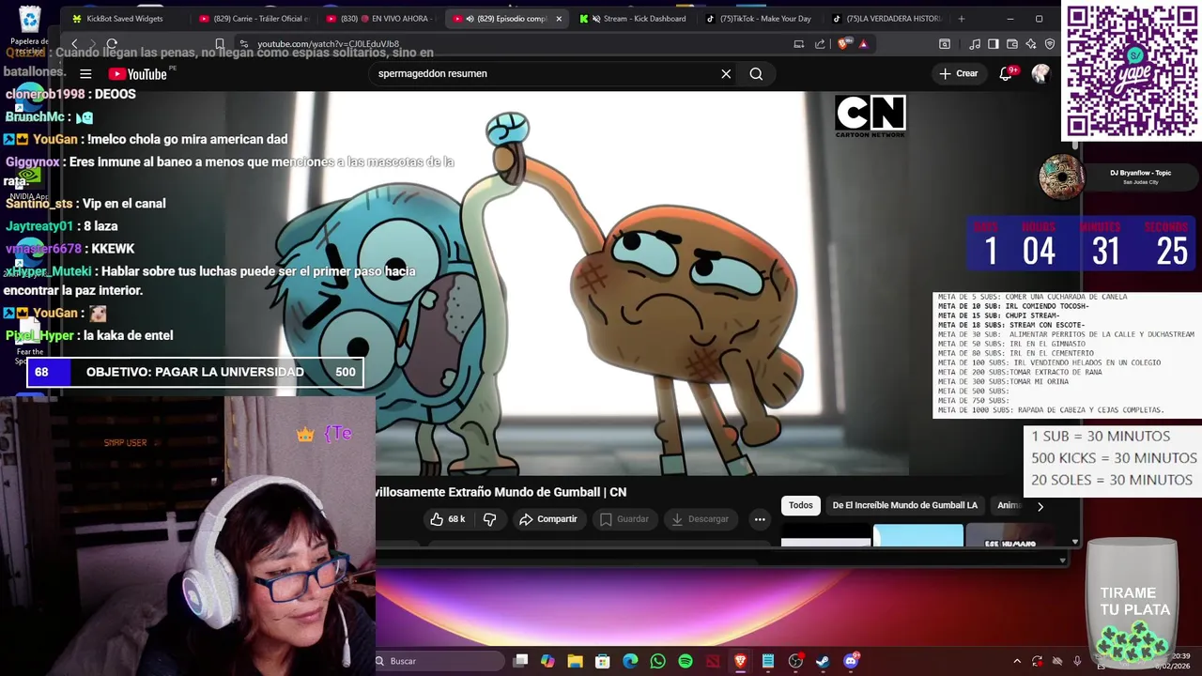Open Spotify from the taskbar
Image resolution: width=1202 pixels, height=676 pixels.
[686, 661]
